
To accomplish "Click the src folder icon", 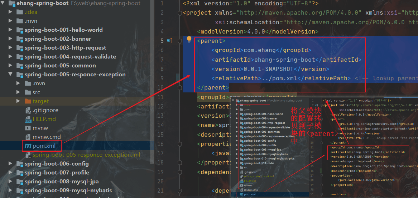I will 28,92.
